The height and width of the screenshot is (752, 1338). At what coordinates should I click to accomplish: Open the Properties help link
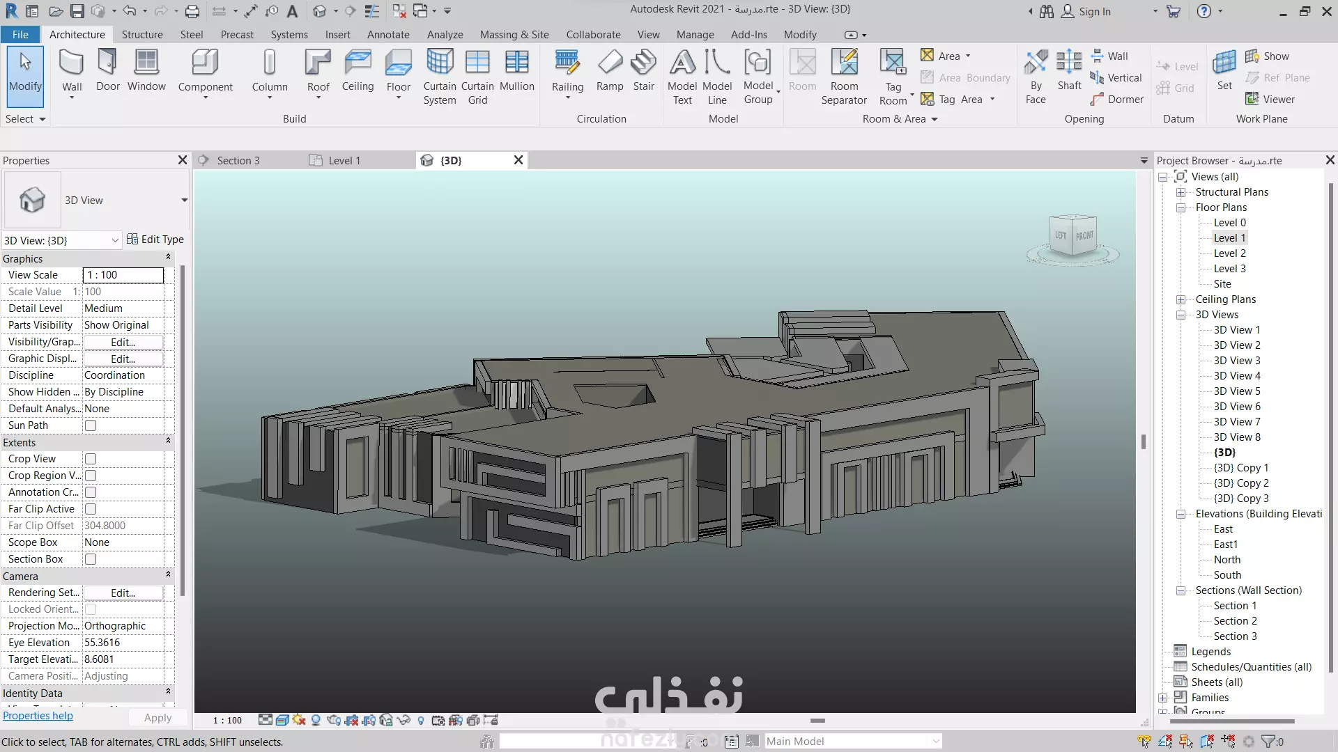tap(38, 716)
